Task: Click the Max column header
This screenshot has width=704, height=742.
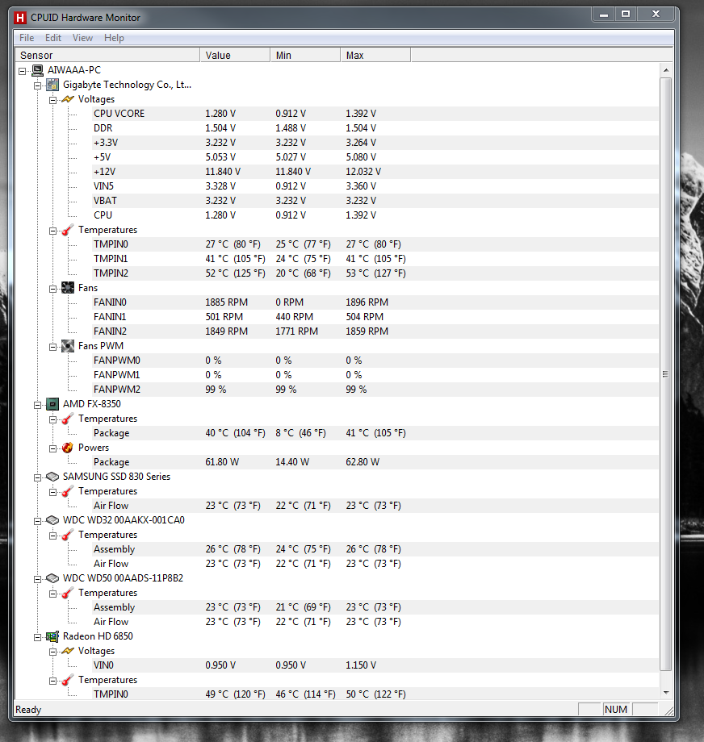Action: (x=375, y=56)
